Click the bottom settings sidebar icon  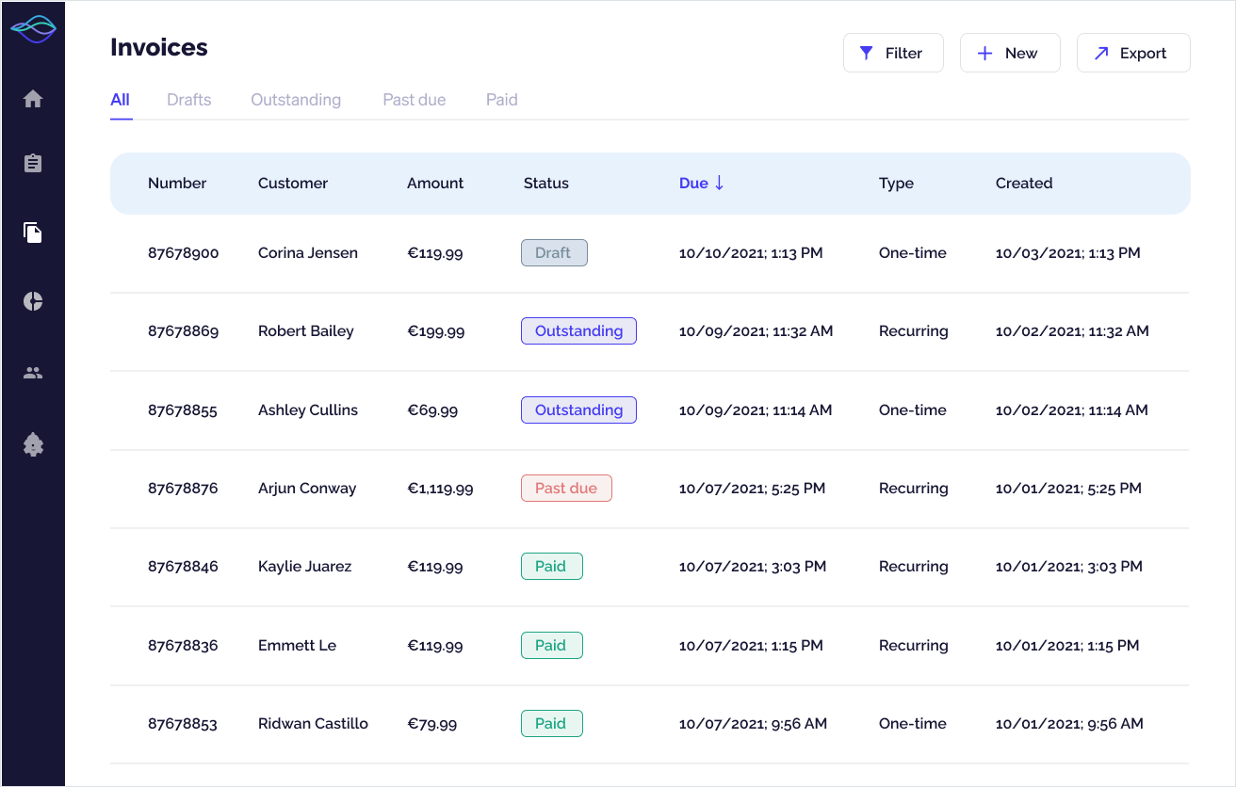tap(33, 444)
